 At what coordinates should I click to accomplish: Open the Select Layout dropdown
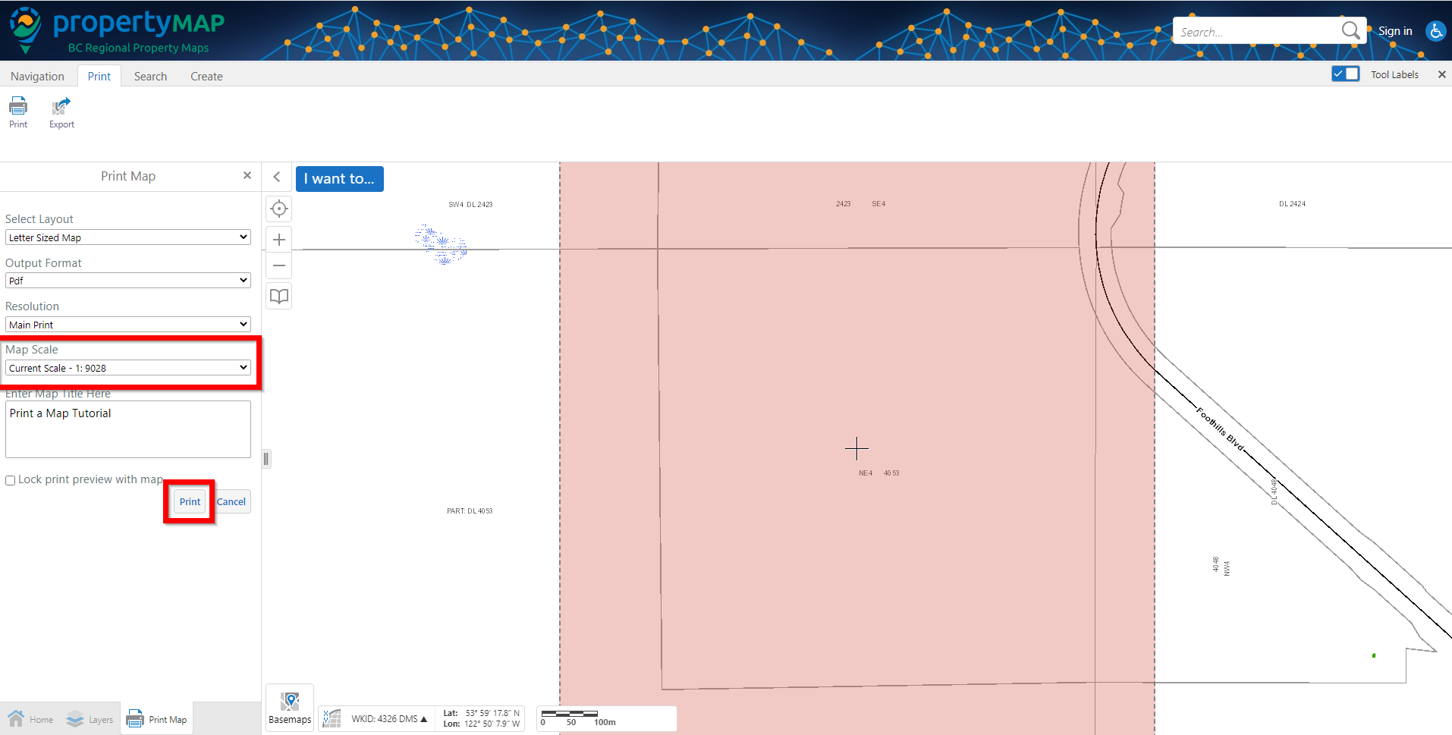click(128, 237)
